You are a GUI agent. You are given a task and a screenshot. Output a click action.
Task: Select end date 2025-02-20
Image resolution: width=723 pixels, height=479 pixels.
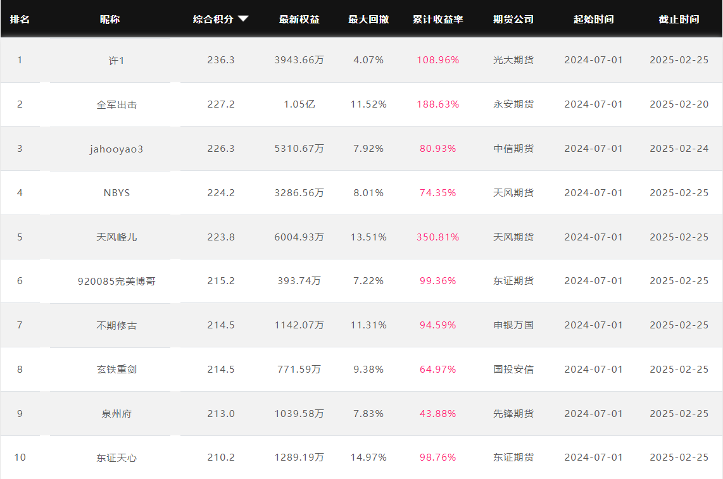point(679,104)
